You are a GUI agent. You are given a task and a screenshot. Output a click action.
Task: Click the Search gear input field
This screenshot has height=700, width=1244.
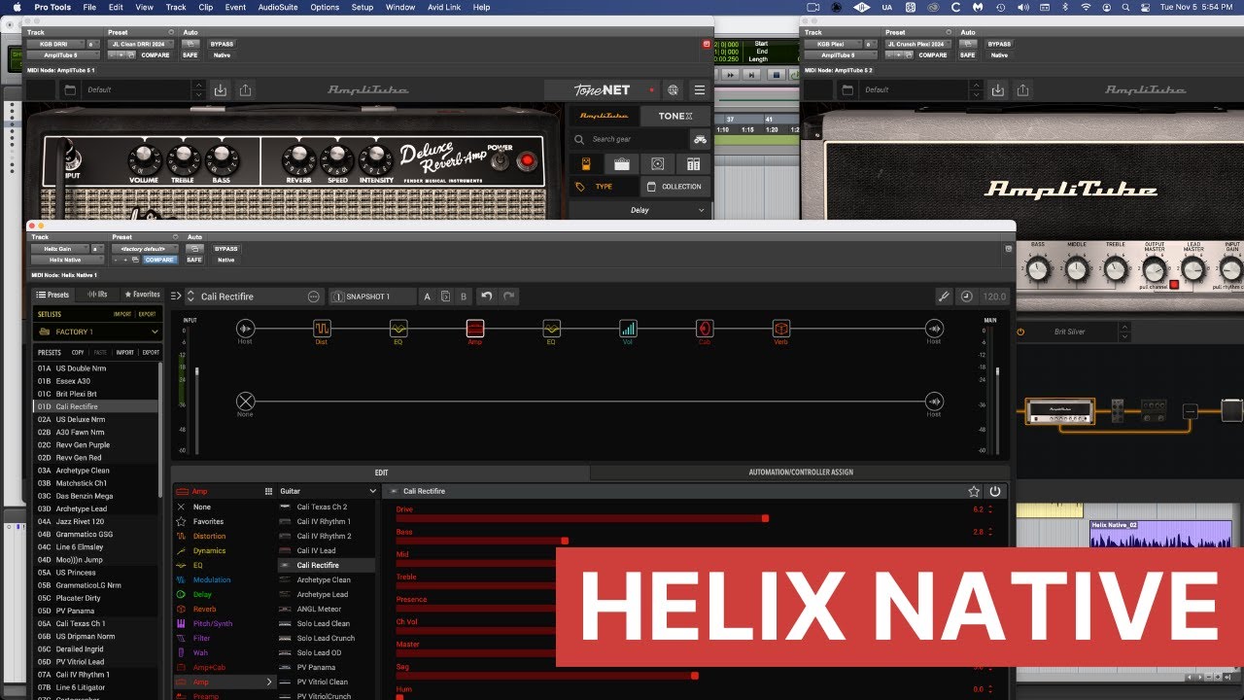pyautogui.click(x=629, y=139)
